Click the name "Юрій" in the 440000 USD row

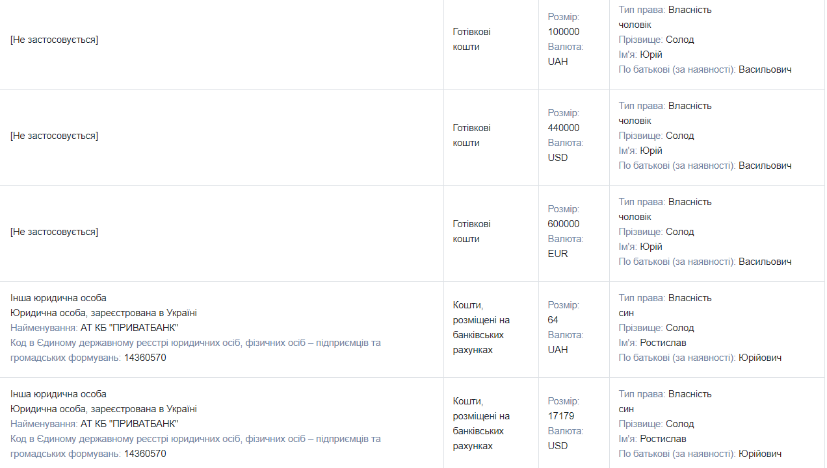651,151
